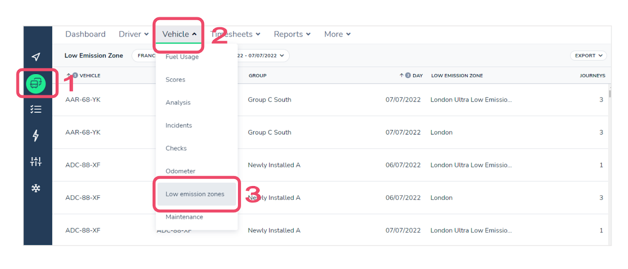
Task: Open the lightning bolt sidebar icon
Action: (x=36, y=135)
